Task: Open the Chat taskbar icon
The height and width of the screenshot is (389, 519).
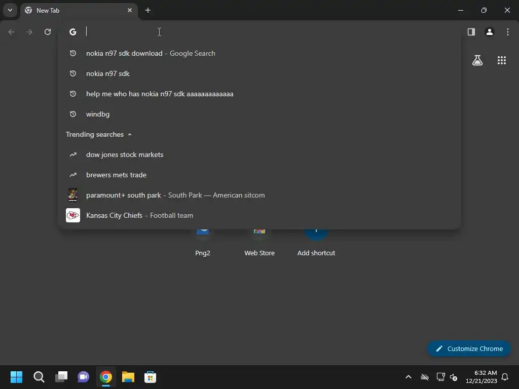Action: coord(84,377)
